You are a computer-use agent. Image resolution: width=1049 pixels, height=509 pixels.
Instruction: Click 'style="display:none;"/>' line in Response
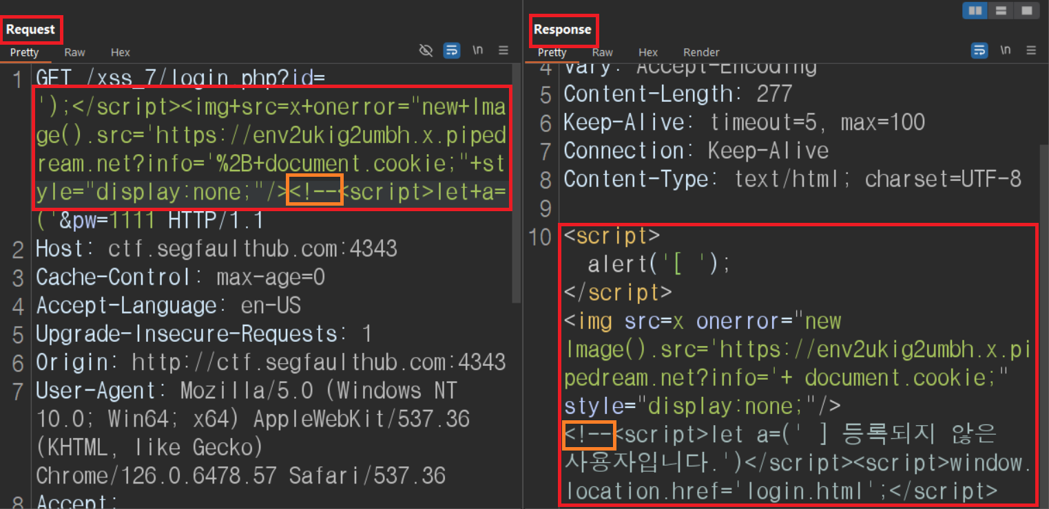coord(702,406)
